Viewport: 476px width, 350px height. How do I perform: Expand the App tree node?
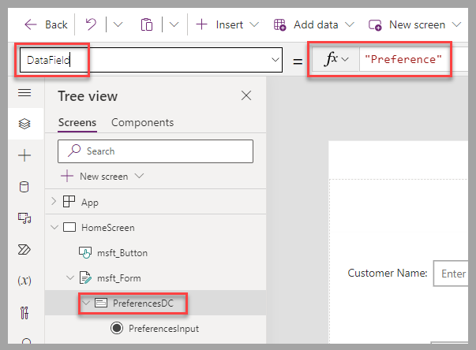click(x=54, y=201)
